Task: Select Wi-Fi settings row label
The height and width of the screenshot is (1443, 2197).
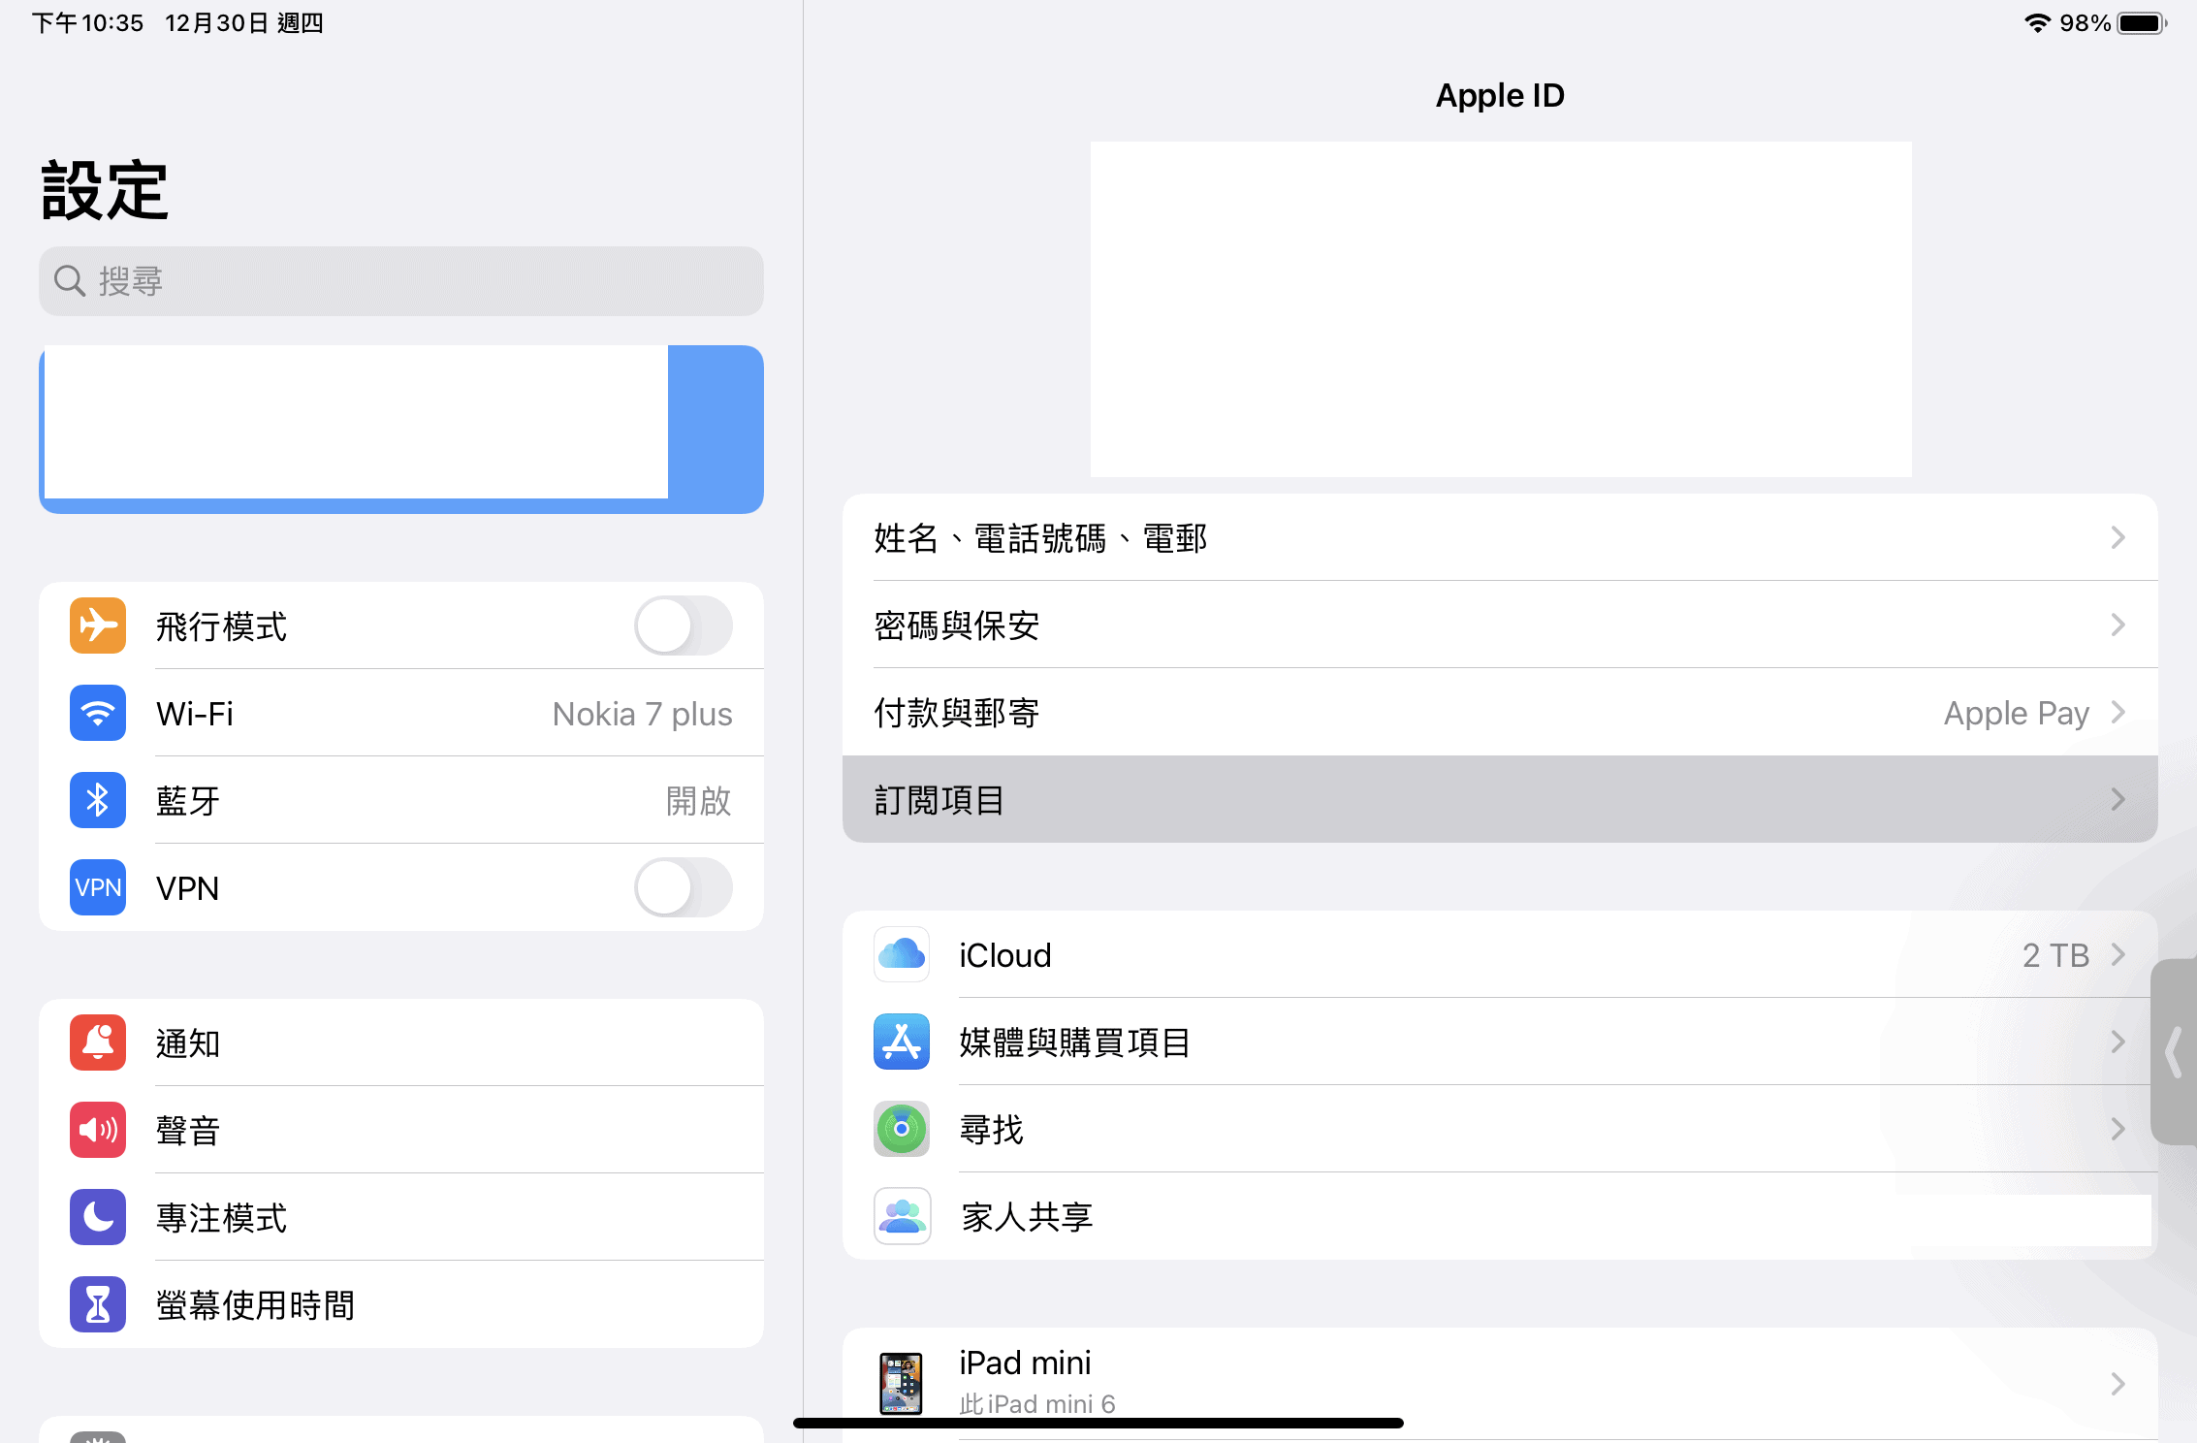Action: pos(195,714)
